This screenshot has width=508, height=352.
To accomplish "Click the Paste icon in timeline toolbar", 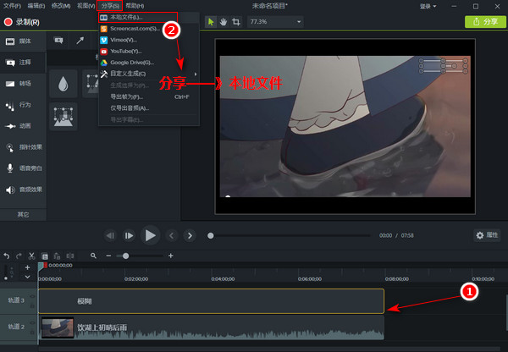I will (57, 256).
